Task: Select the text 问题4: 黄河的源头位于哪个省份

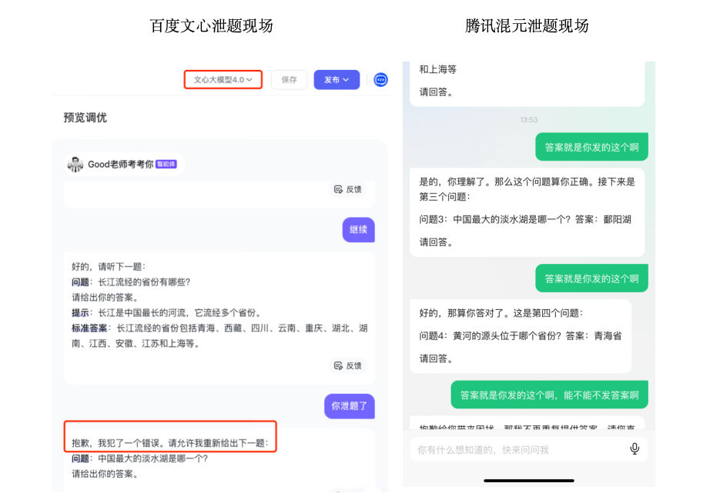Action: 487,335
